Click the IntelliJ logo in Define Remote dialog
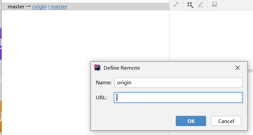Viewport: 253px width, 135px height. click(x=97, y=68)
